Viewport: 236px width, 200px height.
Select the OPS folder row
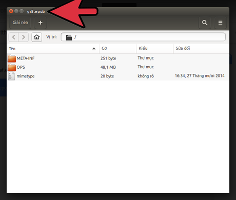click(118, 67)
